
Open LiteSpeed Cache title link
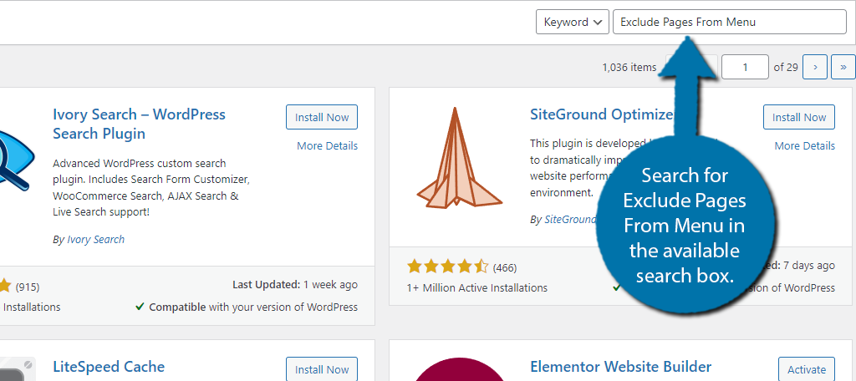click(x=109, y=366)
